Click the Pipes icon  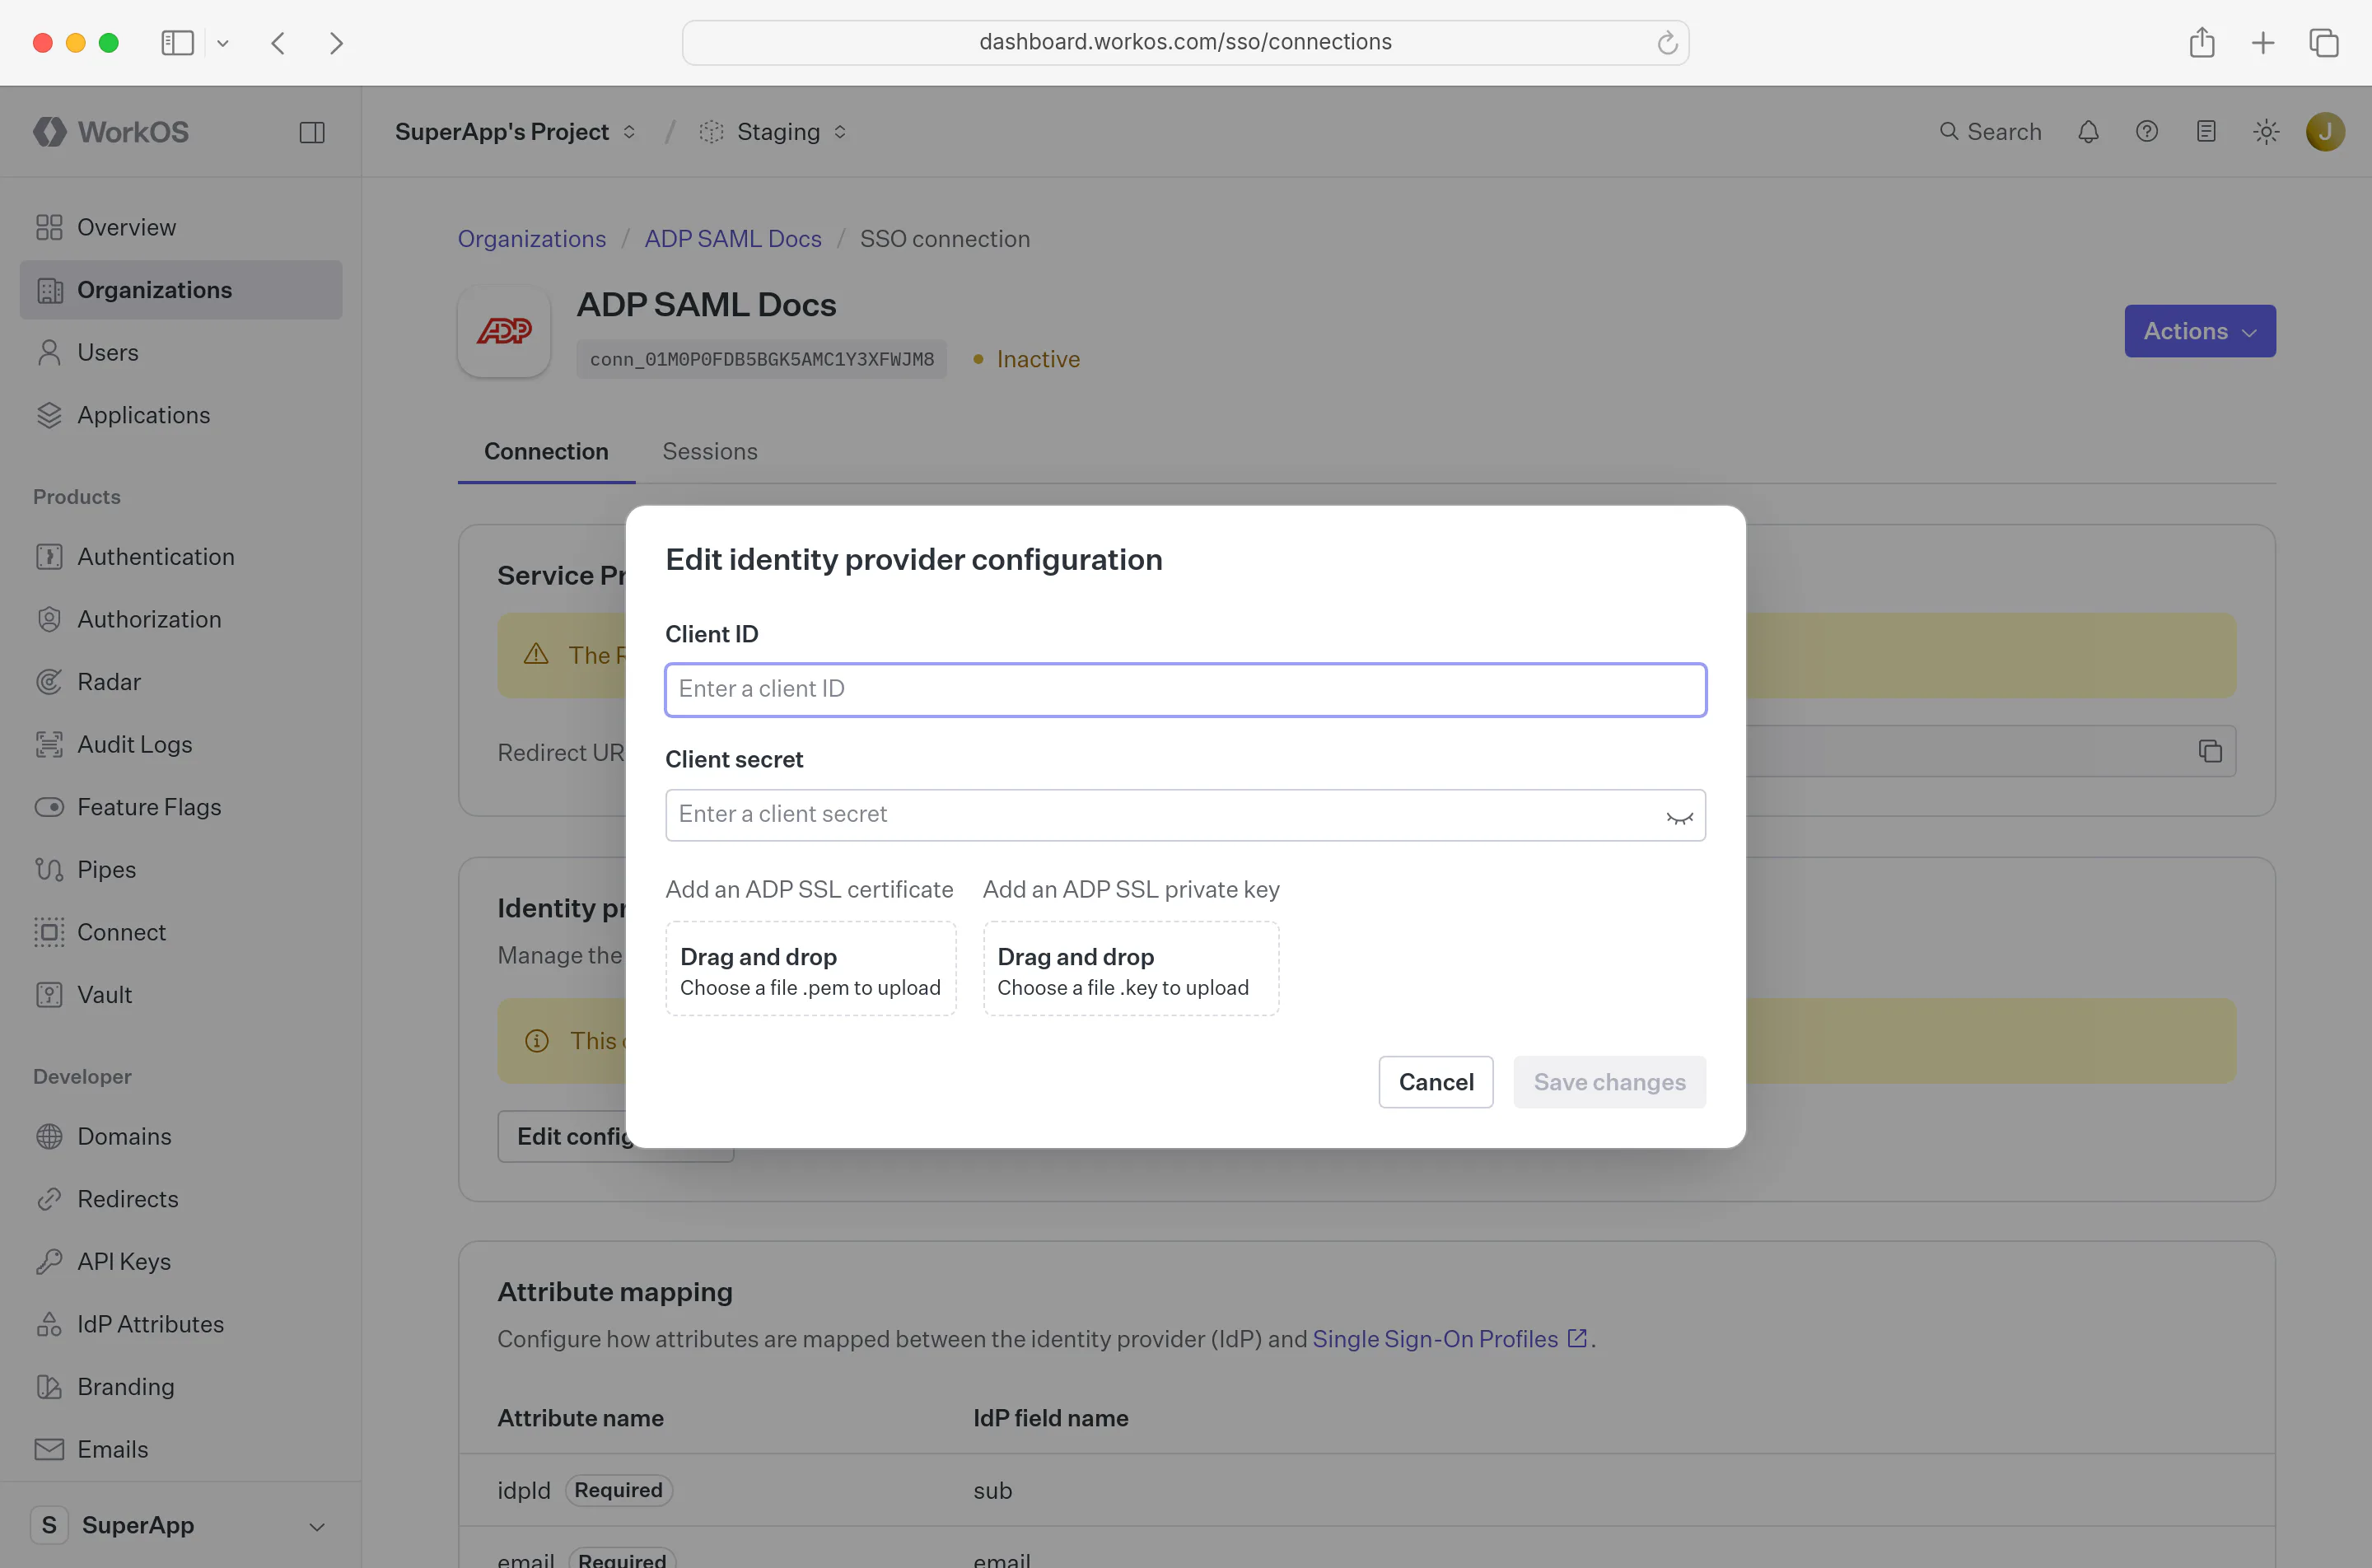49,870
